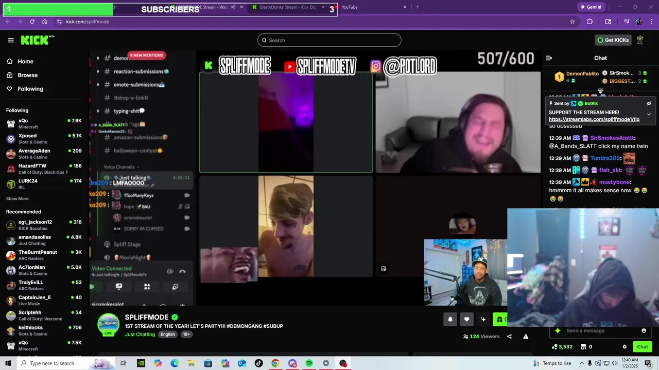This screenshot has height=370, width=659.
Task: Click flair_ski's username in chat
Action: coord(610,170)
